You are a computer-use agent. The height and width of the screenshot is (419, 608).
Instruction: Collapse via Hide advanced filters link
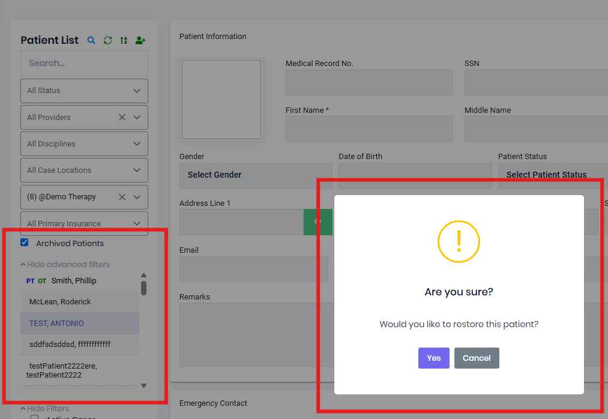click(x=65, y=264)
